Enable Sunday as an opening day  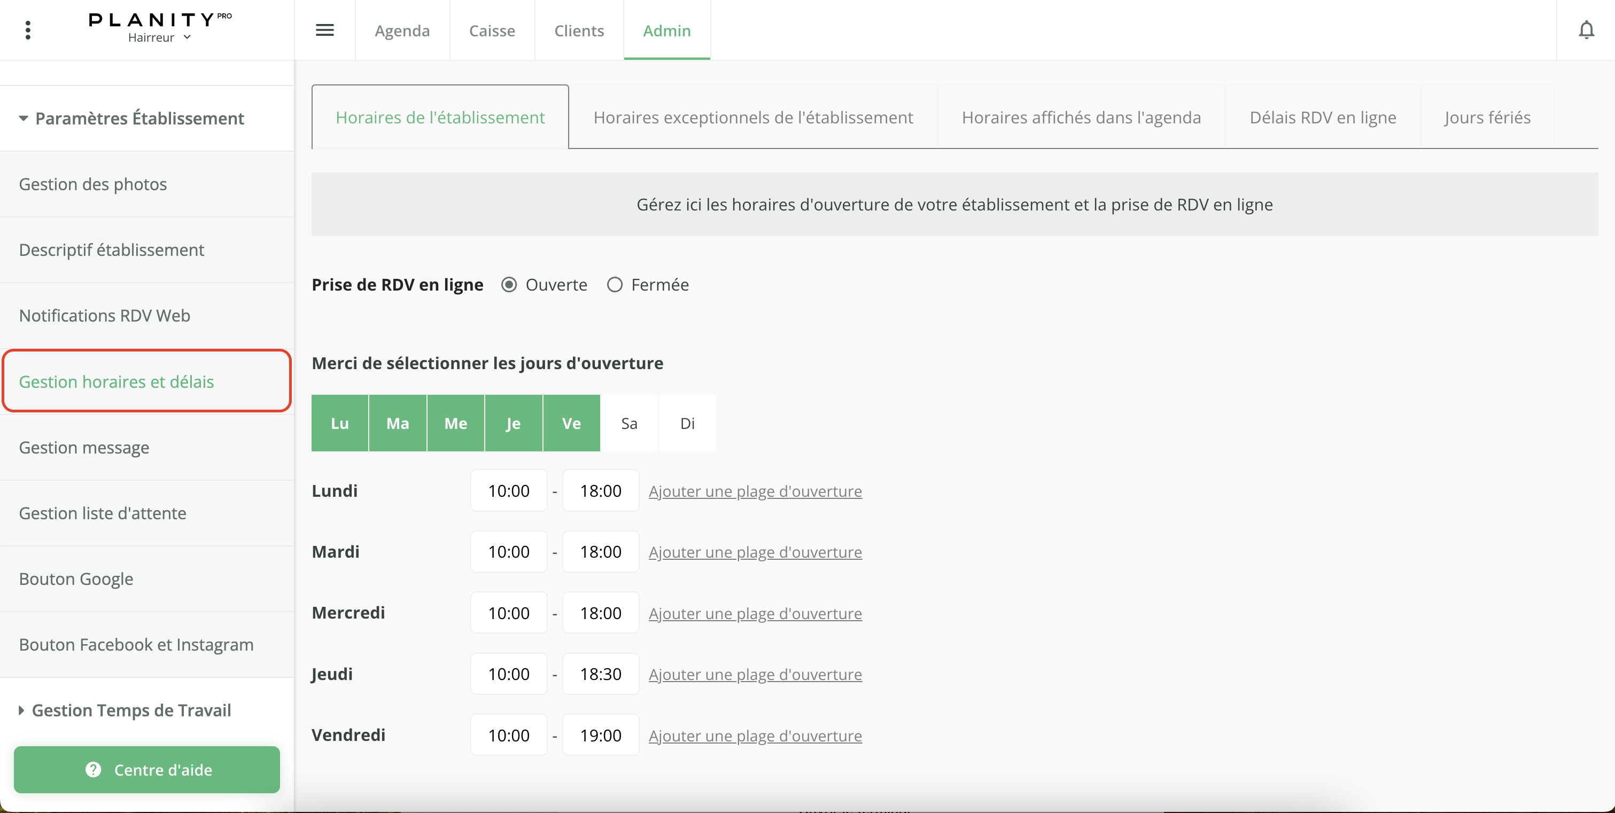[687, 423]
